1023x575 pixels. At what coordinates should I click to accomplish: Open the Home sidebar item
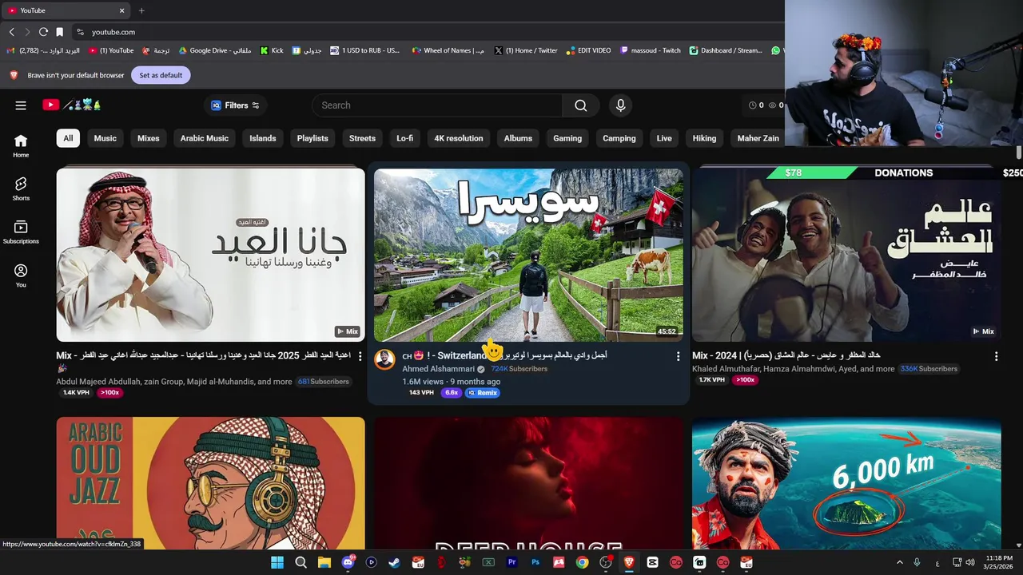click(x=21, y=145)
